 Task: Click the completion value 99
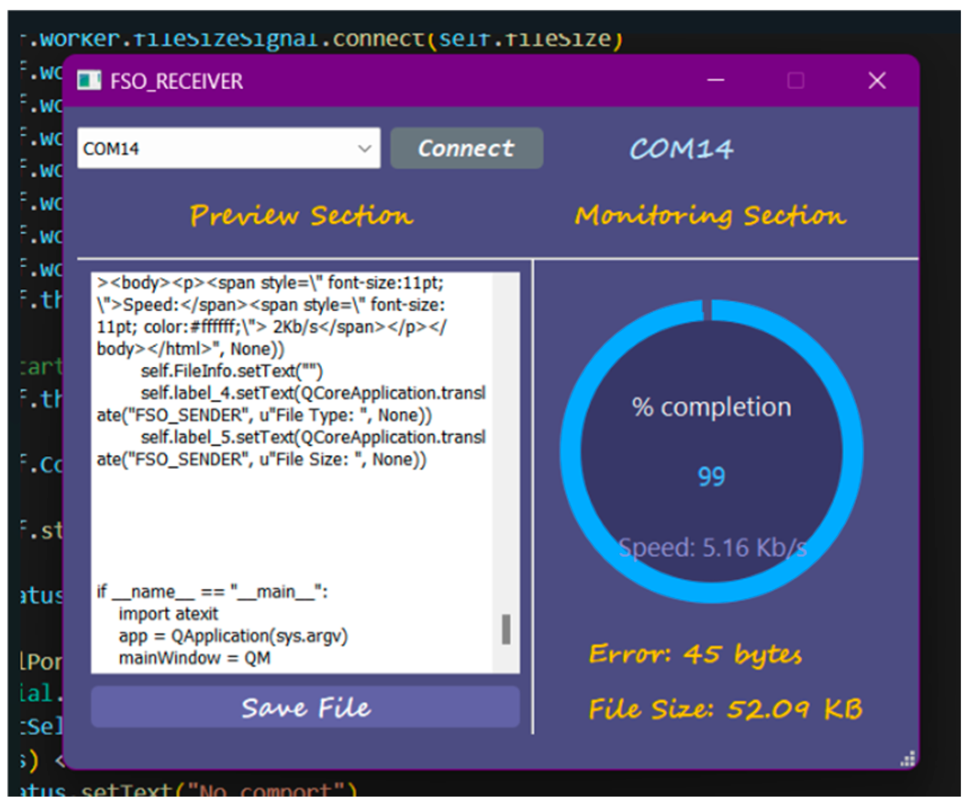(x=711, y=476)
